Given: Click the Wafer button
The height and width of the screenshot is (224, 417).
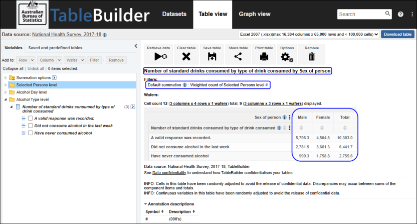Looking at the screenshot, I should 72,60.
